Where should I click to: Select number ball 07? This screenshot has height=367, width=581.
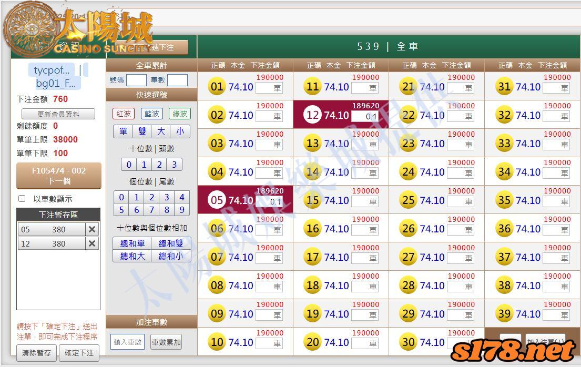217,257
